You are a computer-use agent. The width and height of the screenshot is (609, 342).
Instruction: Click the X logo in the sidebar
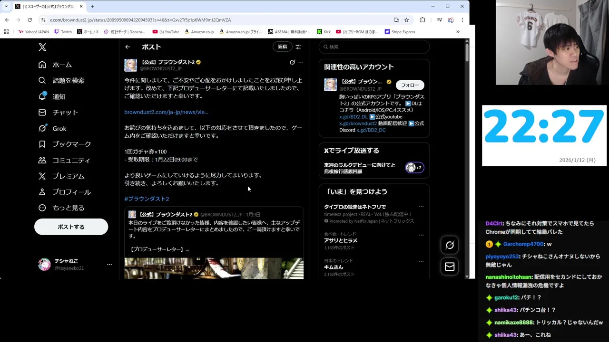click(42, 47)
